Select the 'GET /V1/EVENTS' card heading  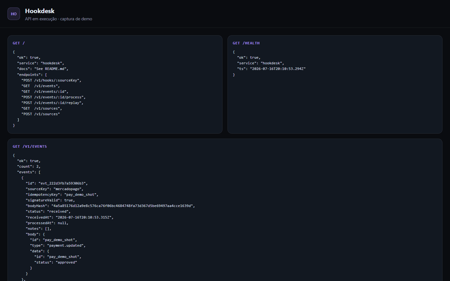(x=30, y=146)
